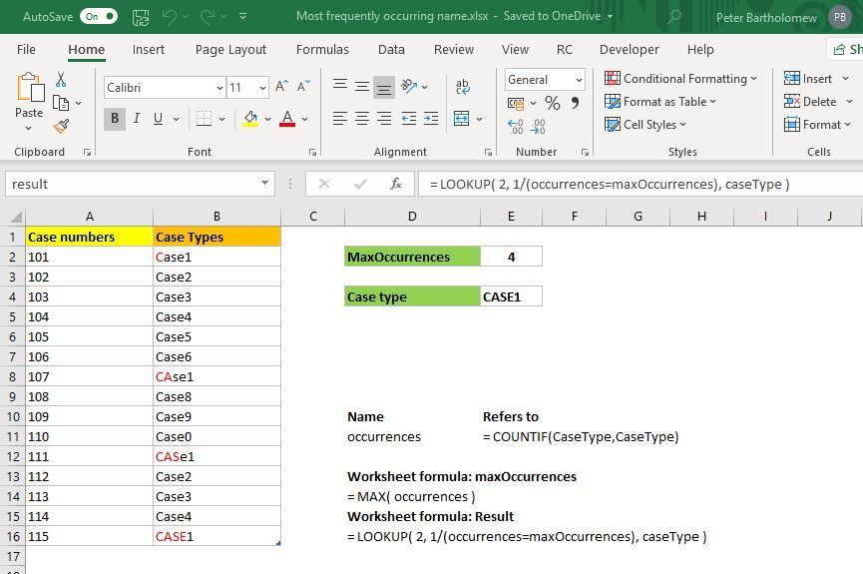Open Clipboard pane launcher

pyautogui.click(x=87, y=152)
